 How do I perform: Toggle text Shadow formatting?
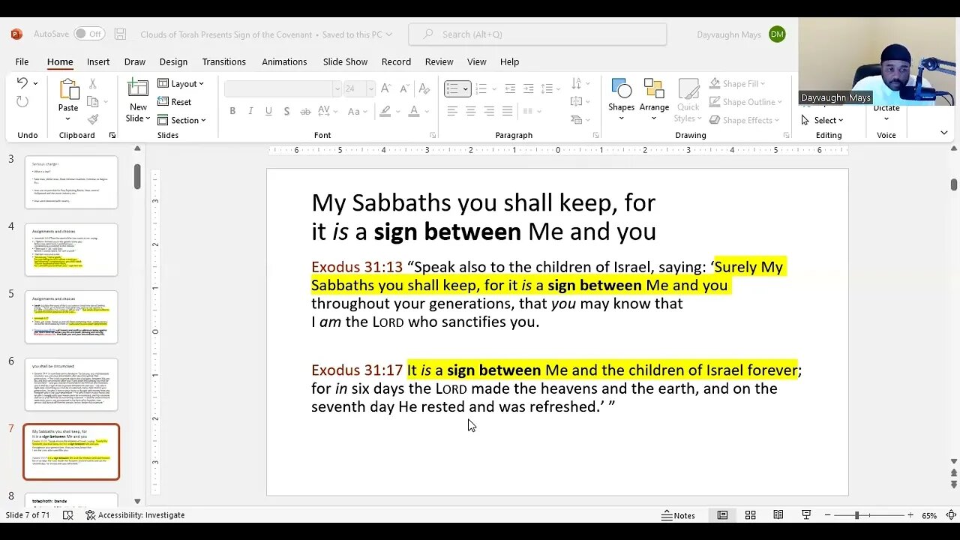(286, 111)
